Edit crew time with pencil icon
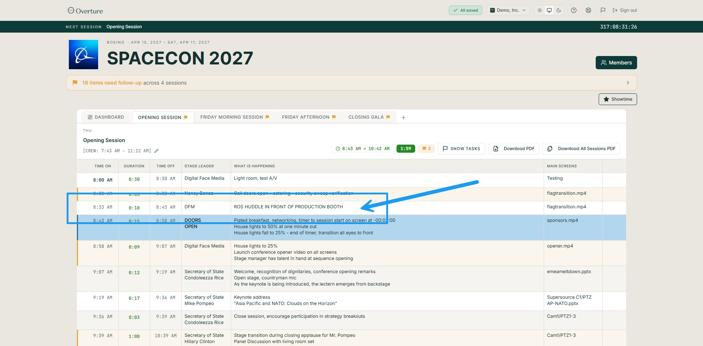Image resolution: width=703 pixels, height=346 pixels. [x=156, y=151]
